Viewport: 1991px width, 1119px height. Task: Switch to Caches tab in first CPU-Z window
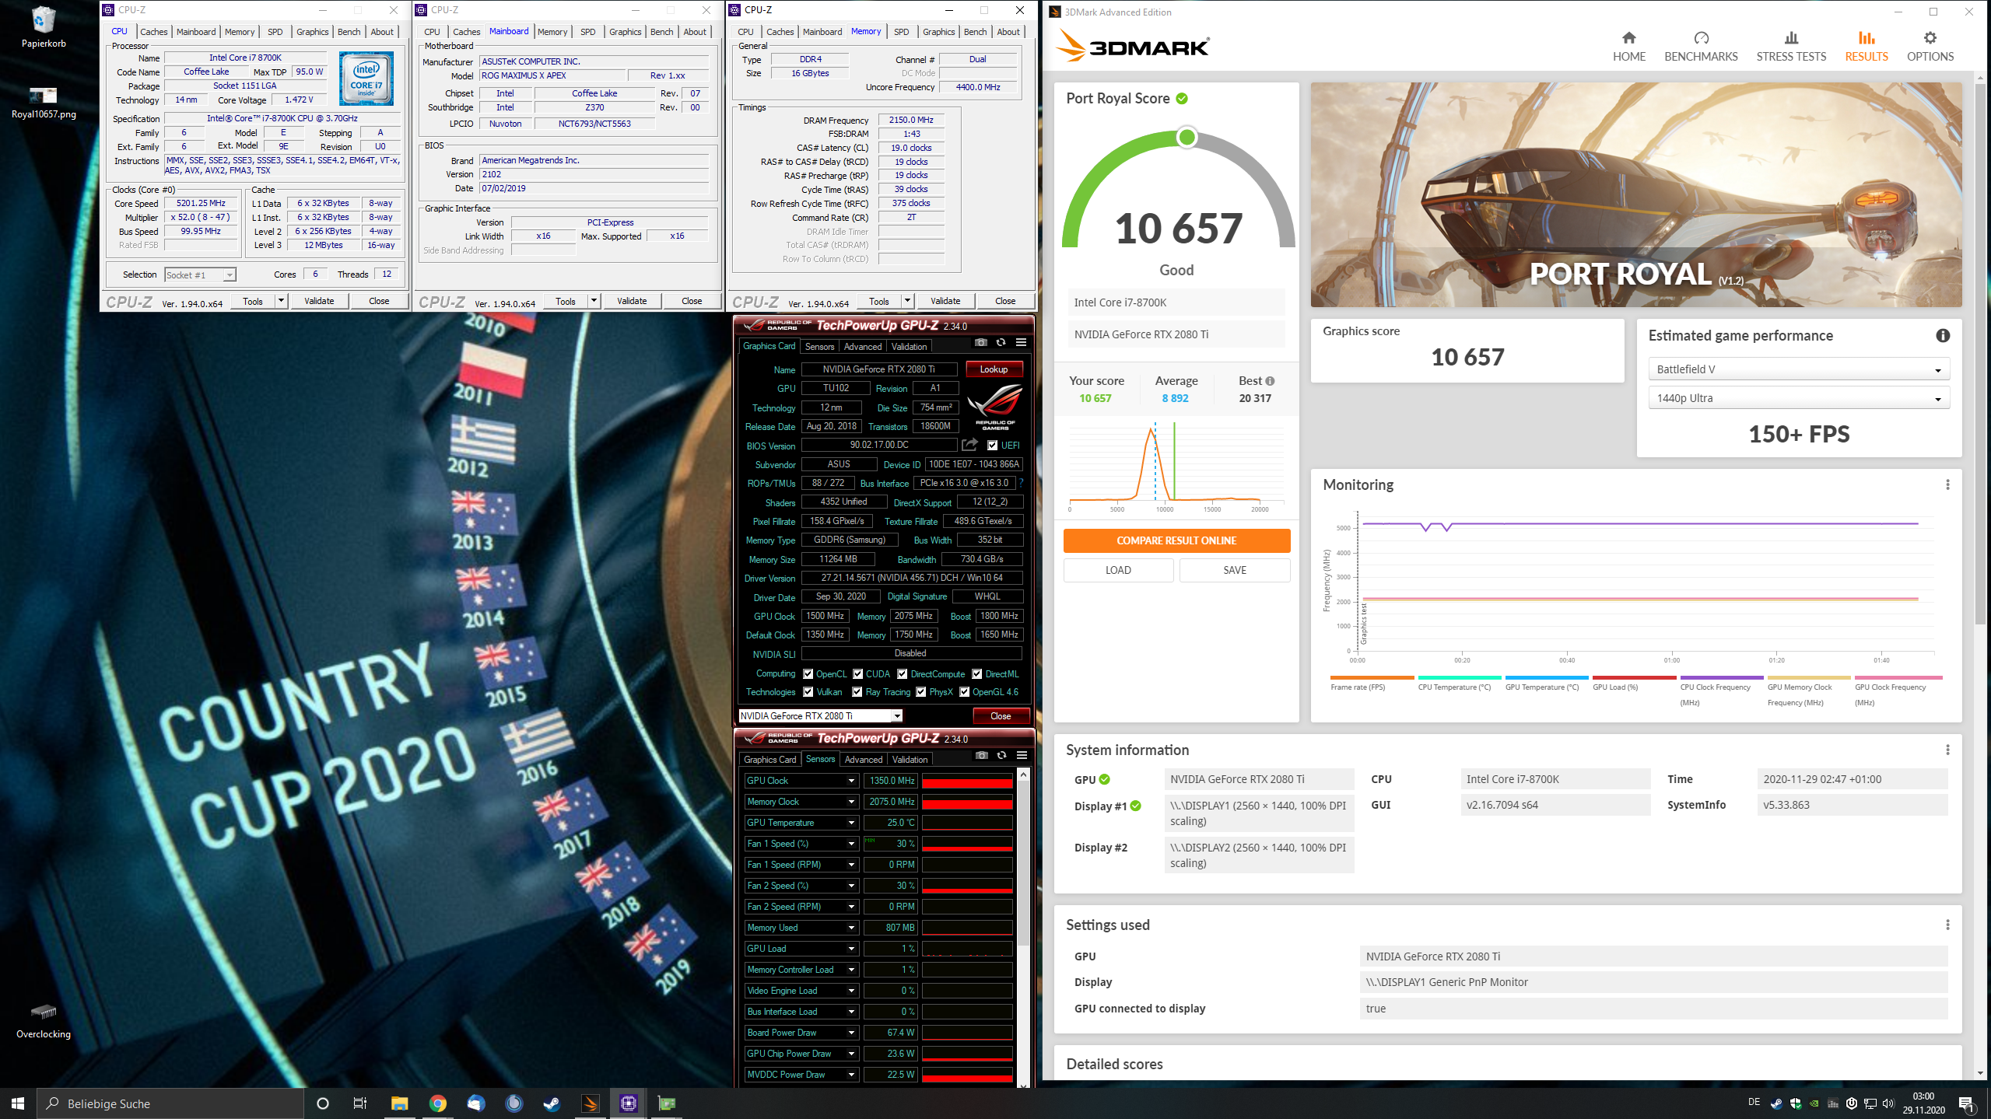[x=153, y=32]
